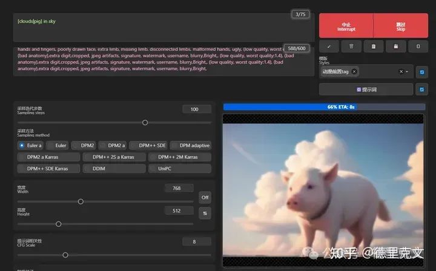Choose the DPM2 sampler

[x=84, y=145]
